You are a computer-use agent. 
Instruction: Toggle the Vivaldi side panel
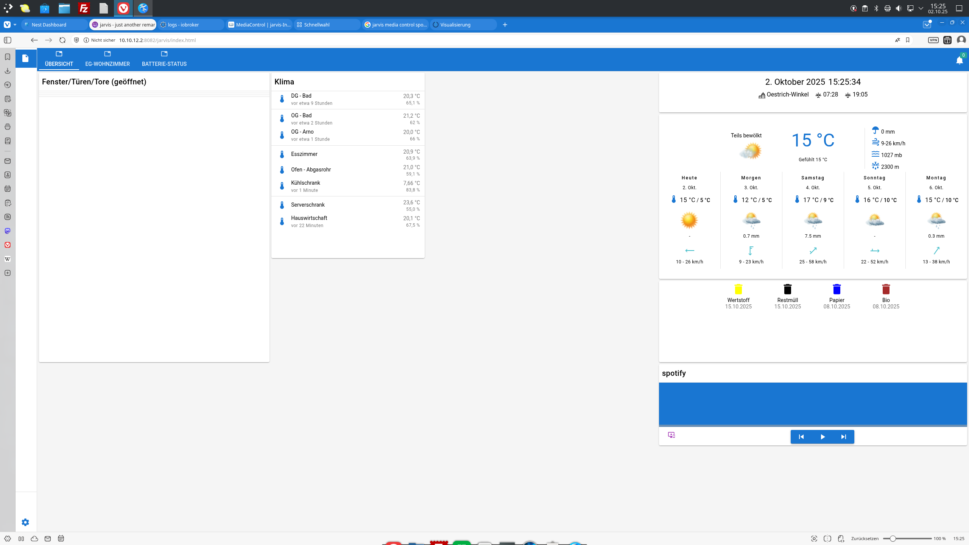coord(8,40)
